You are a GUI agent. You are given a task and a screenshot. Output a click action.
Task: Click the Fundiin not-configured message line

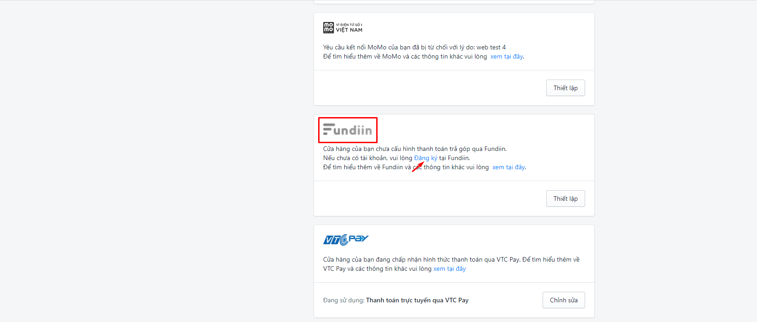point(415,149)
